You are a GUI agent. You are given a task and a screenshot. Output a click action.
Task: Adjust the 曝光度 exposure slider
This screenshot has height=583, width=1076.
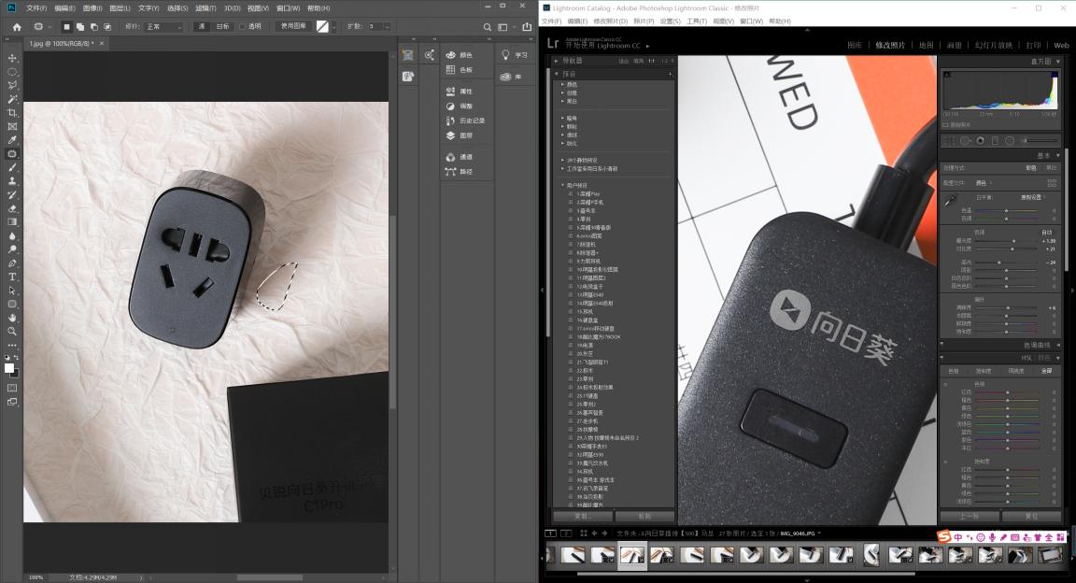tap(1013, 241)
